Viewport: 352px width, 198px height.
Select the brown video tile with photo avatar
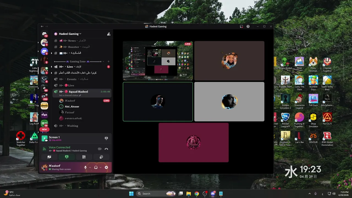click(229, 61)
